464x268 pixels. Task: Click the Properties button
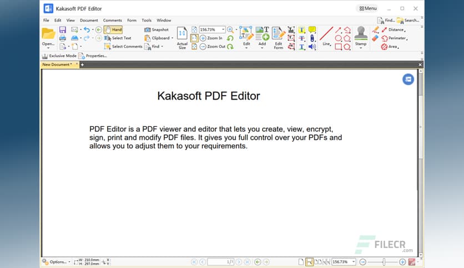point(92,56)
